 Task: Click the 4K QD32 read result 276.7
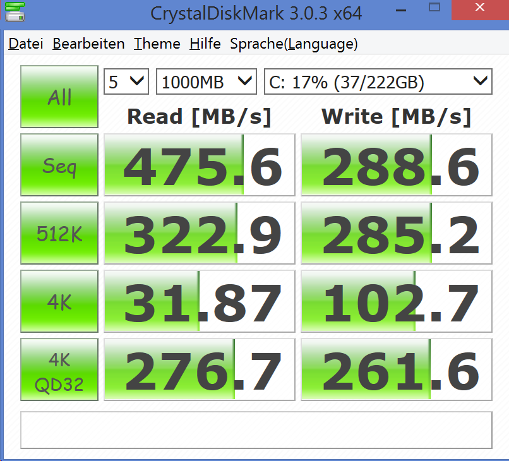click(x=200, y=369)
